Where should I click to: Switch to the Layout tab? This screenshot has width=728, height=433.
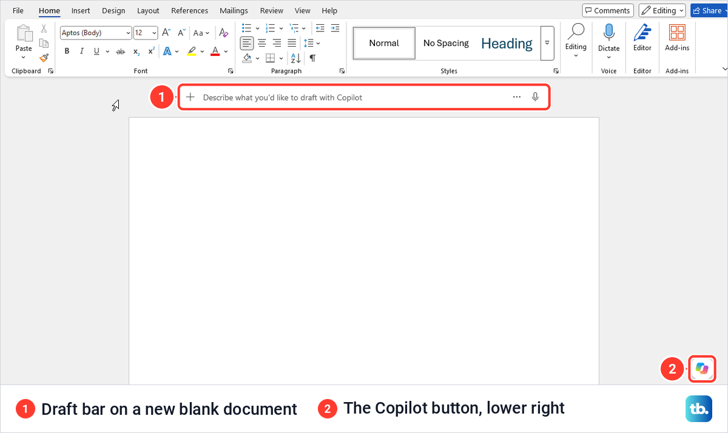[148, 10]
